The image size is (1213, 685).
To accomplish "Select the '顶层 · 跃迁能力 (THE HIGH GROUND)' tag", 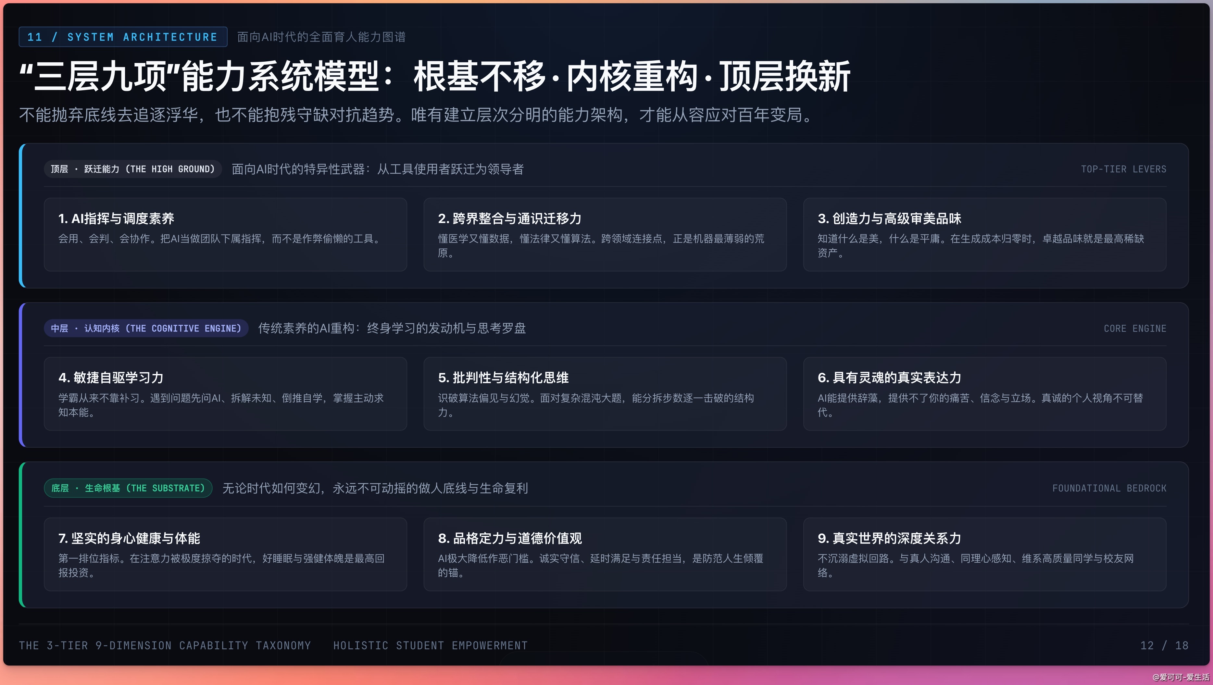I will pos(133,169).
